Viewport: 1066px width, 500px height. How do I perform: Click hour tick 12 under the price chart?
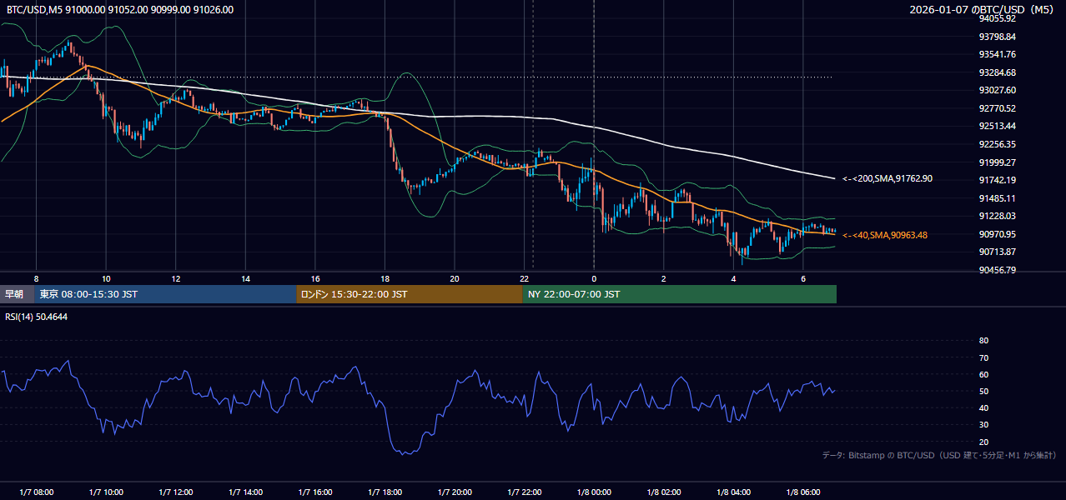tap(176, 278)
